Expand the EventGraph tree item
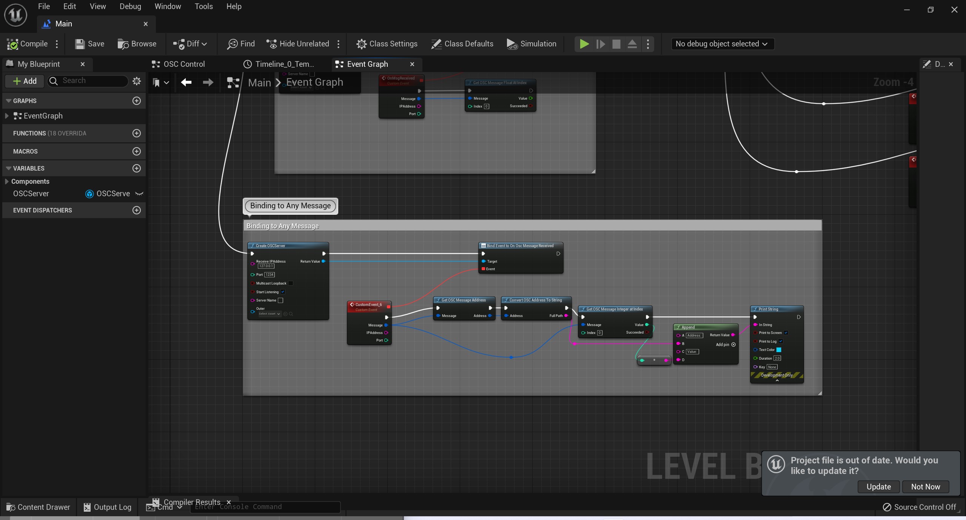This screenshot has height=520, width=966. pyautogui.click(x=7, y=116)
